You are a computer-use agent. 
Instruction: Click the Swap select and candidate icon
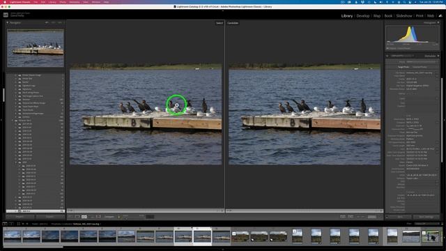pos(343,217)
